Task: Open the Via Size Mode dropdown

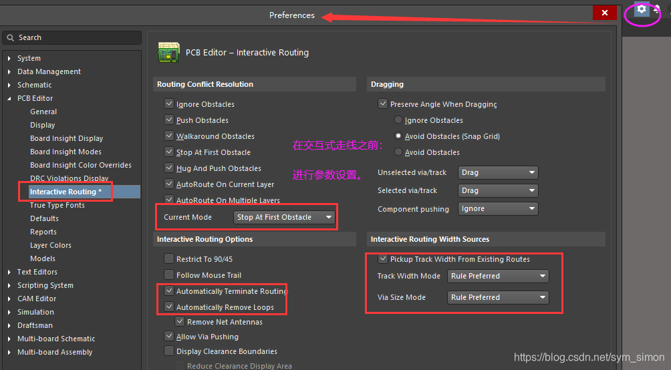Action: pos(498,297)
